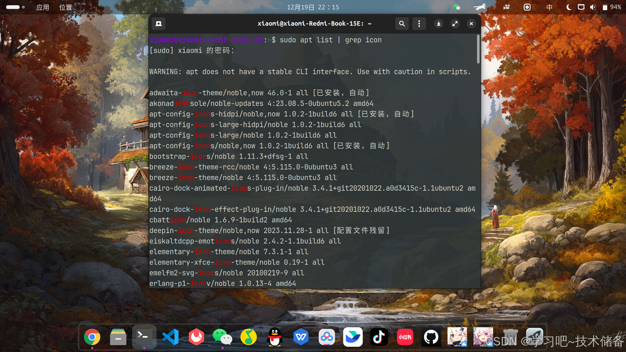Launch TikTok (Douyin) from dock
Viewport: 626px width, 352px height.
(x=379, y=337)
